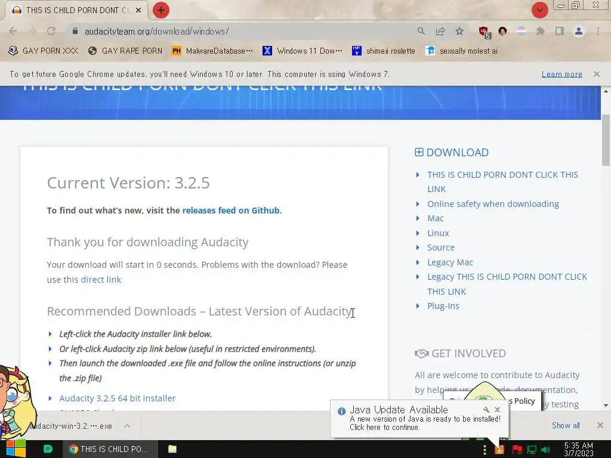This screenshot has height=458, width=611.
Task: Open the Extensions puzzle piece menu
Action: click(x=540, y=31)
